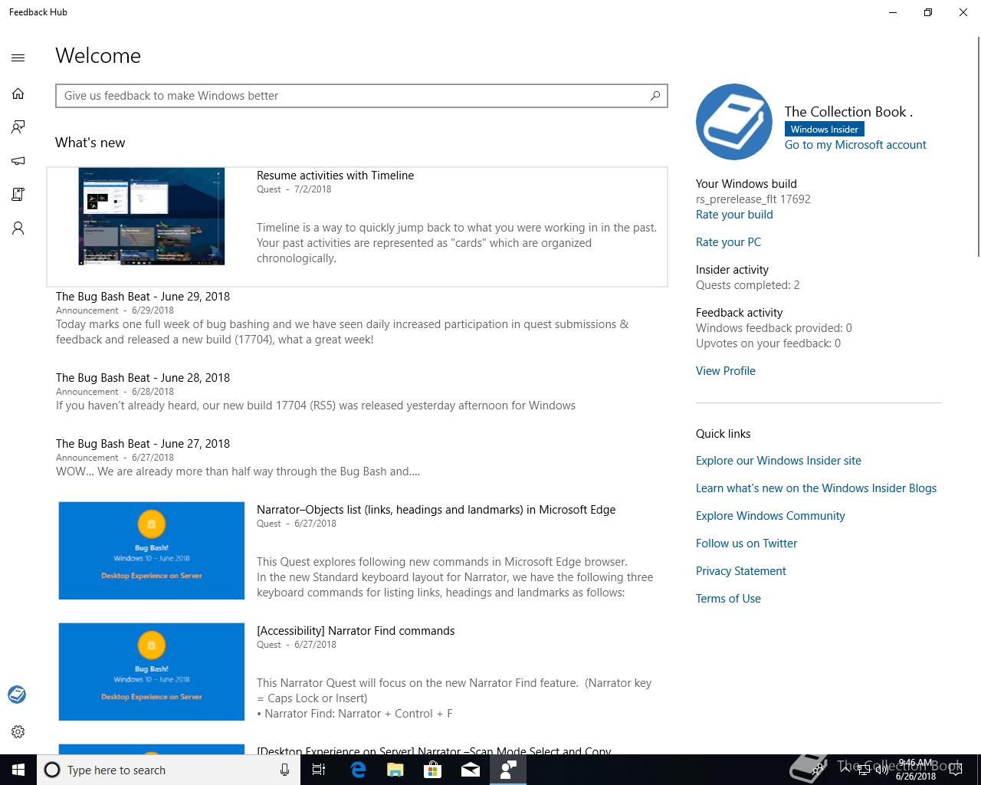Open Bug Bash Beat June 28 announcement
This screenshot has height=785, width=981.
click(143, 378)
